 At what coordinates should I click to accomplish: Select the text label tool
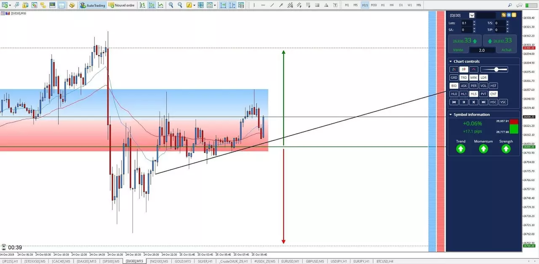pyautogui.click(x=336, y=5)
